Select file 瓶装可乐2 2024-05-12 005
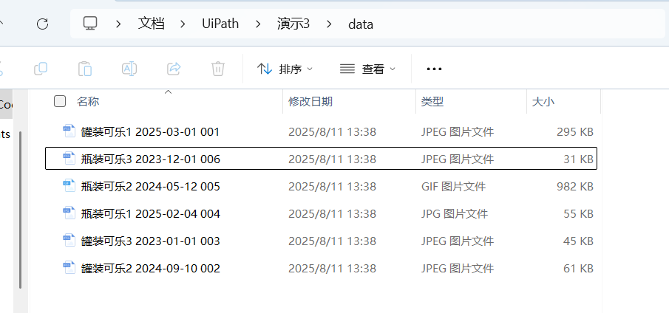The width and height of the screenshot is (669, 313). tap(321, 186)
